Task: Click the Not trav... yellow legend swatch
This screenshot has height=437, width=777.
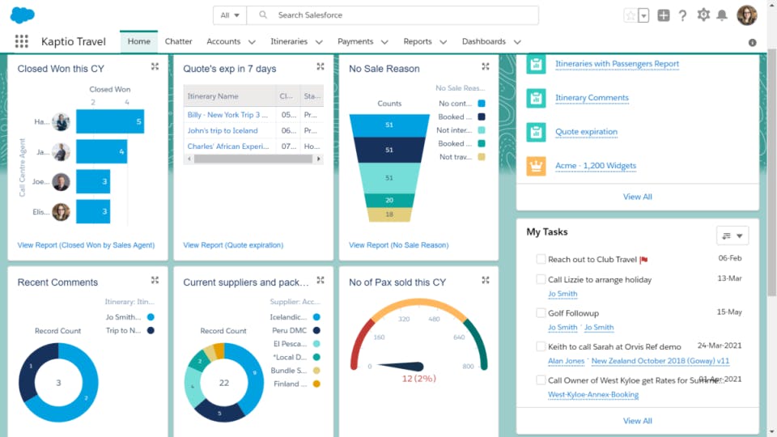Action: point(481,157)
